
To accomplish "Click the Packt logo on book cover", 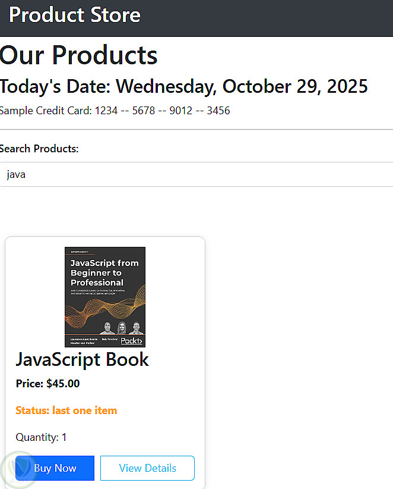I will [131, 341].
